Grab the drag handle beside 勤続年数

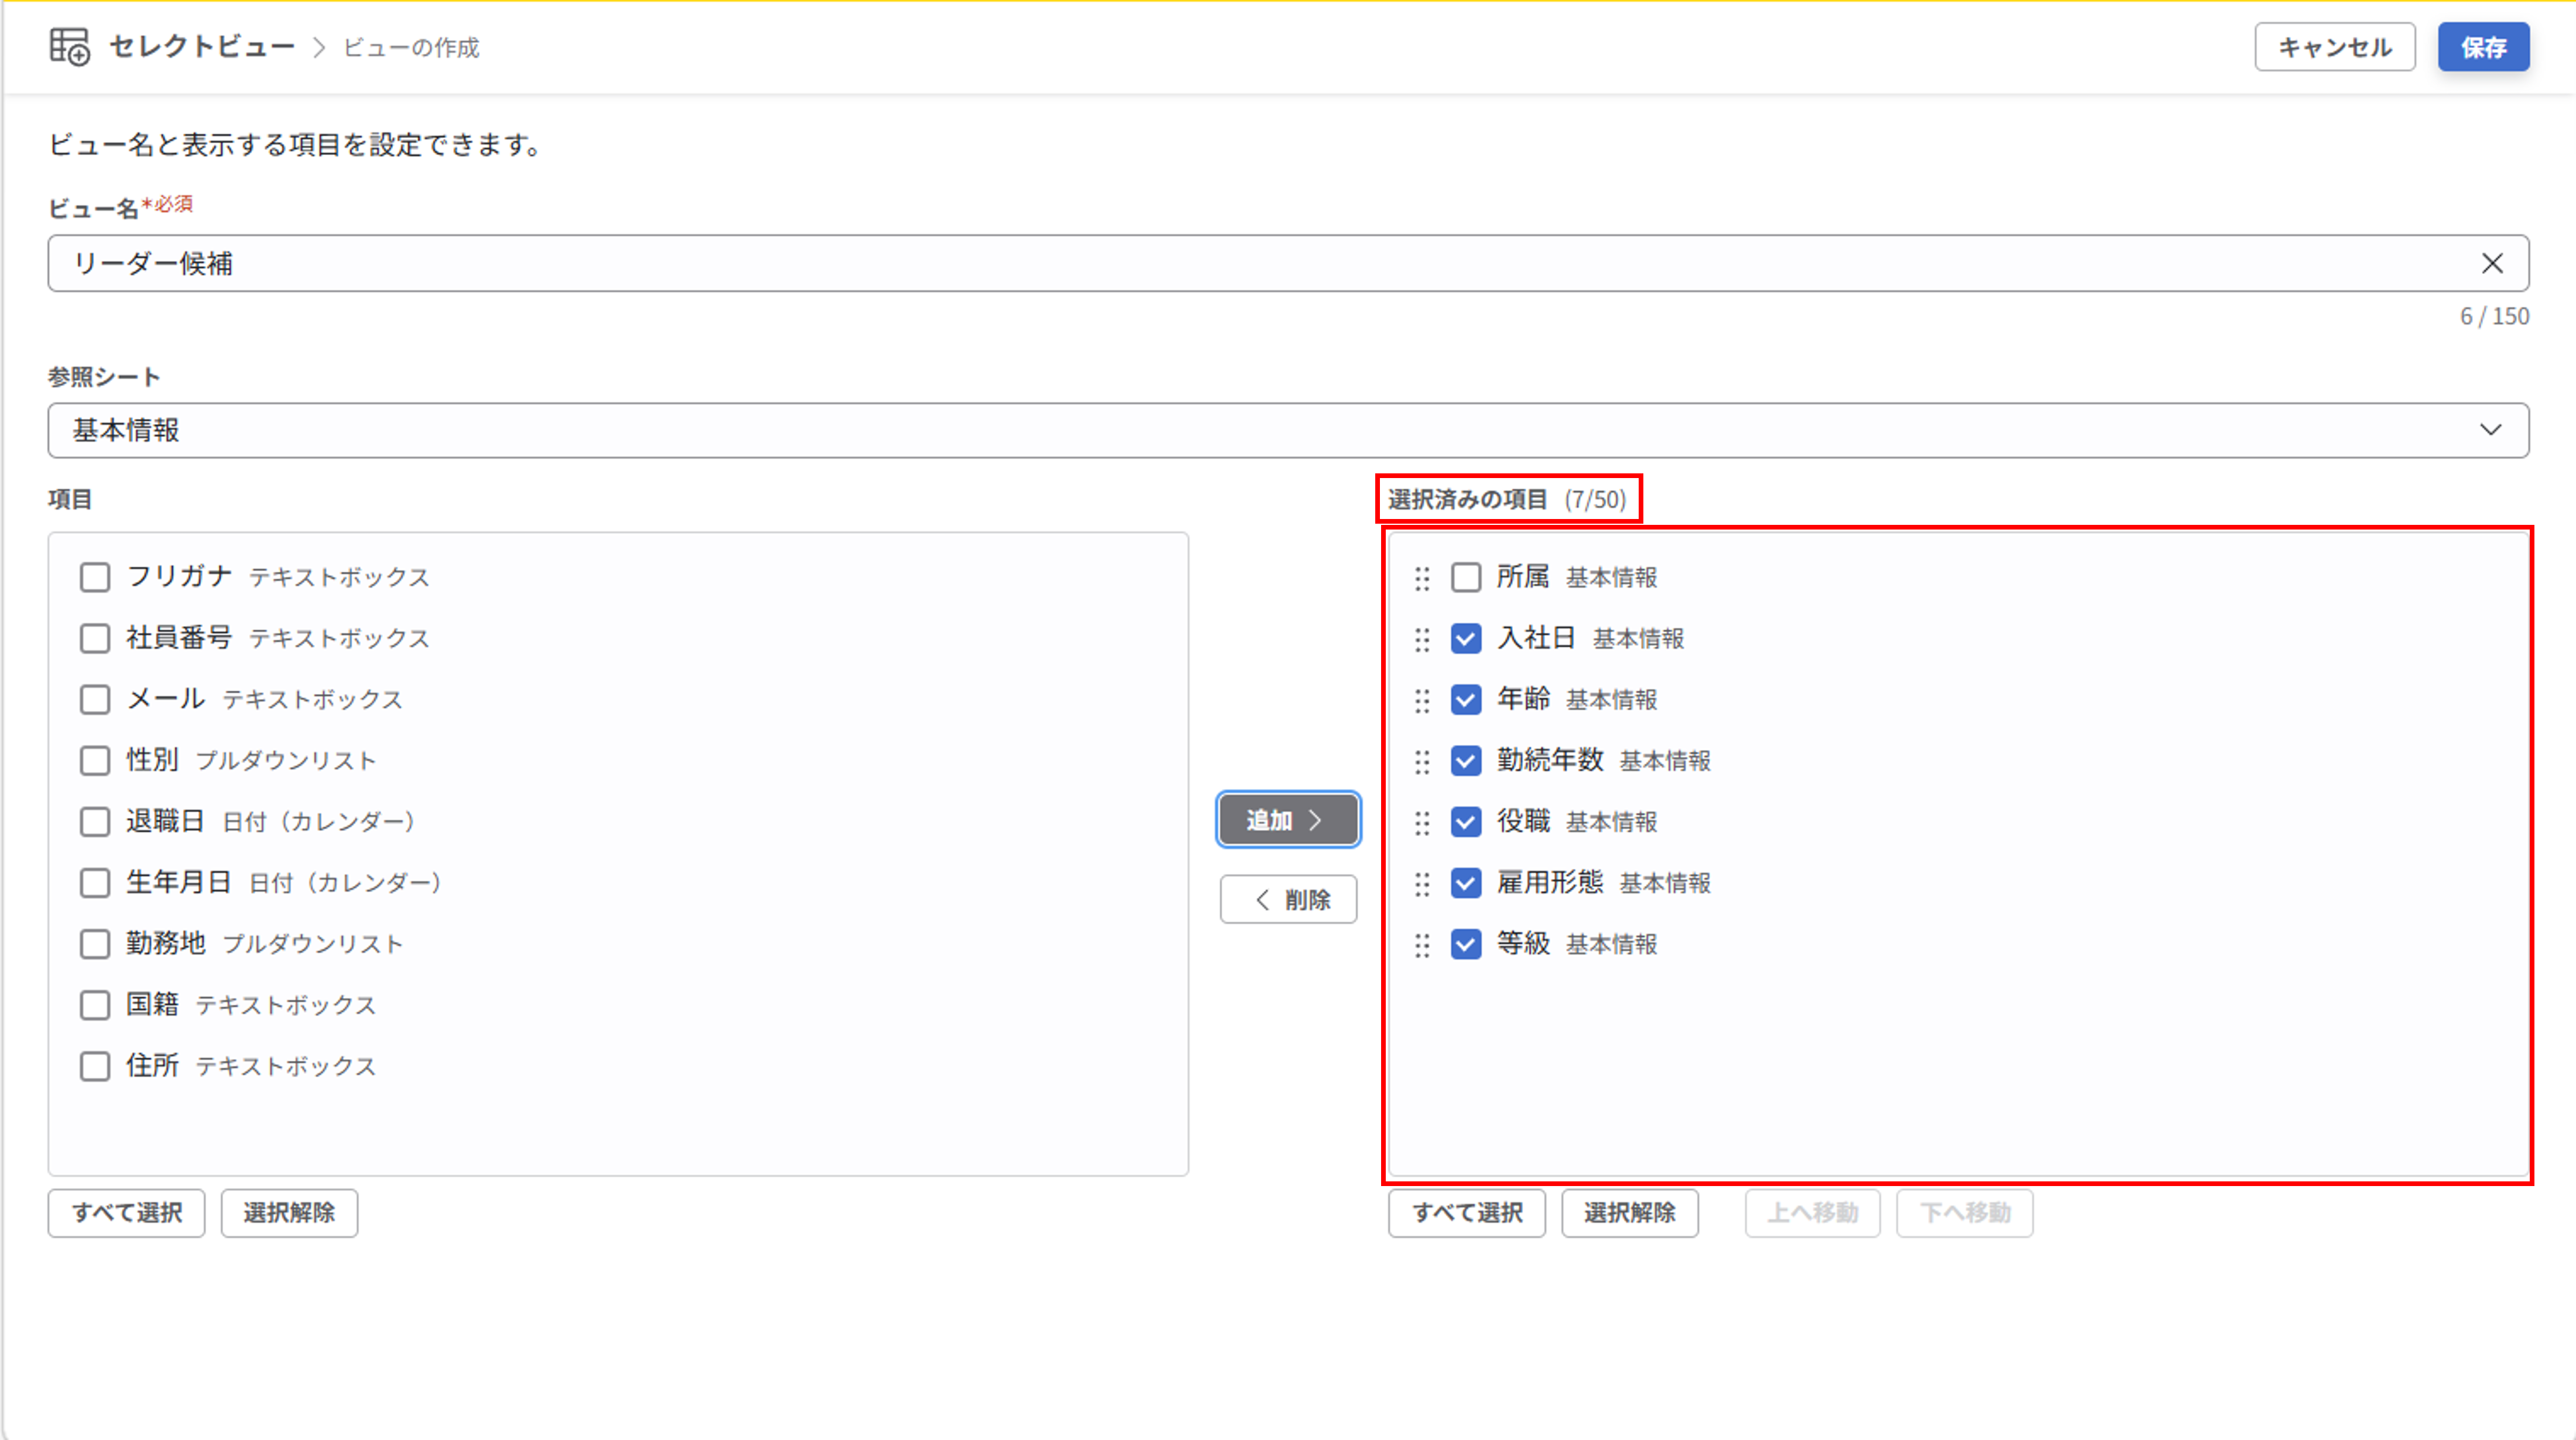pos(1422,761)
